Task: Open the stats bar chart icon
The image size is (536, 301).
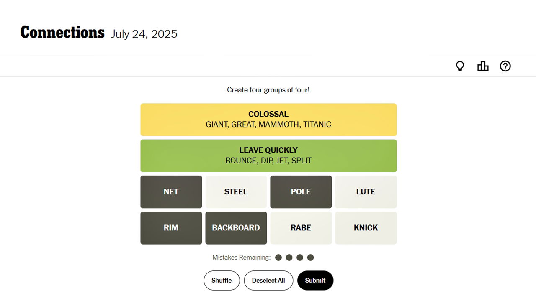Action: click(483, 66)
